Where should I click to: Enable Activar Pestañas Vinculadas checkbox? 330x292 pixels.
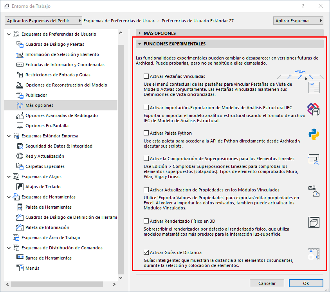[x=146, y=76]
